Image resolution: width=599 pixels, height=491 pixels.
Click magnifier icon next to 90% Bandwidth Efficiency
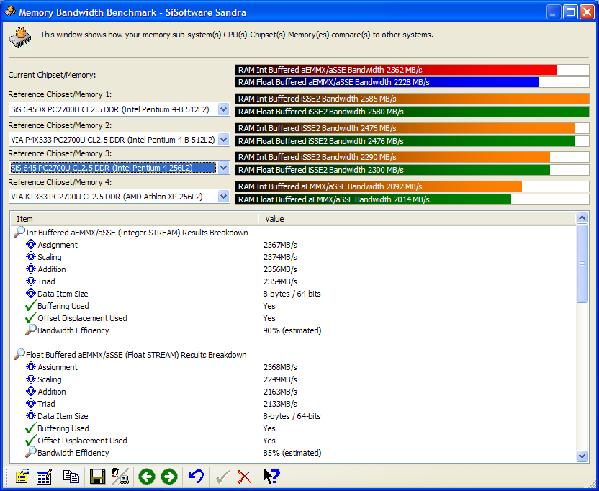pos(31,330)
